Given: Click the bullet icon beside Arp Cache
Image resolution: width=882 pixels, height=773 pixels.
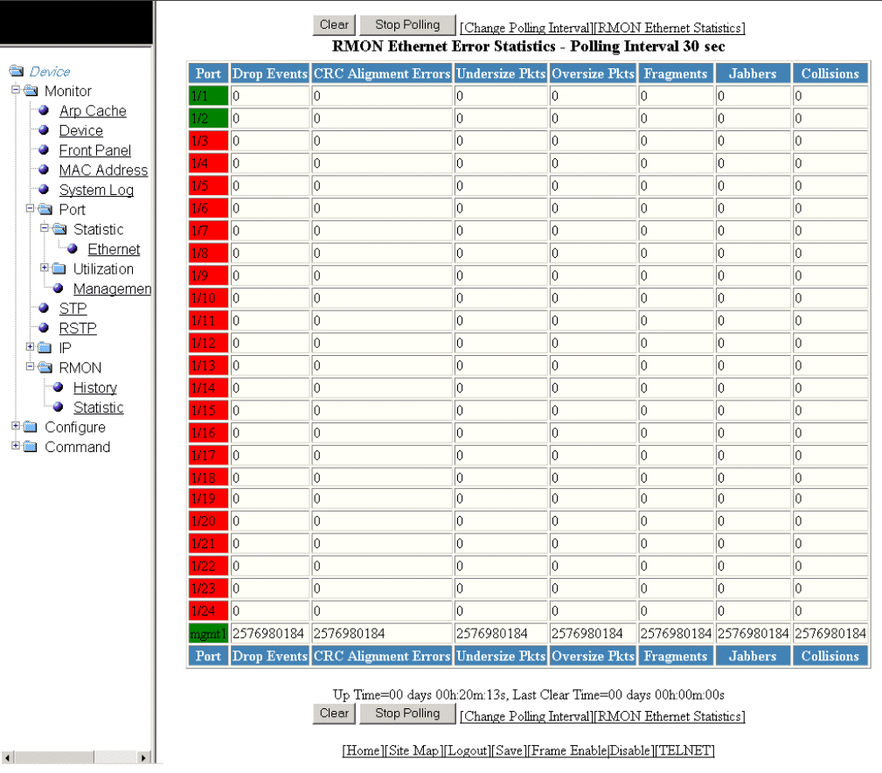Looking at the screenshot, I should pyautogui.click(x=44, y=110).
